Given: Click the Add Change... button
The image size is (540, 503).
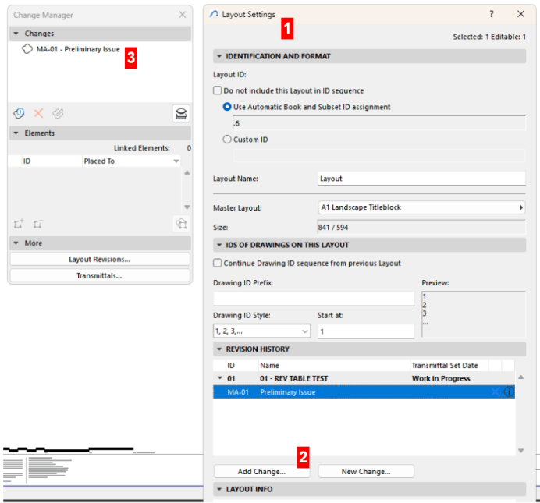Looking at the screenshot, I should click(x=261, y=472).
